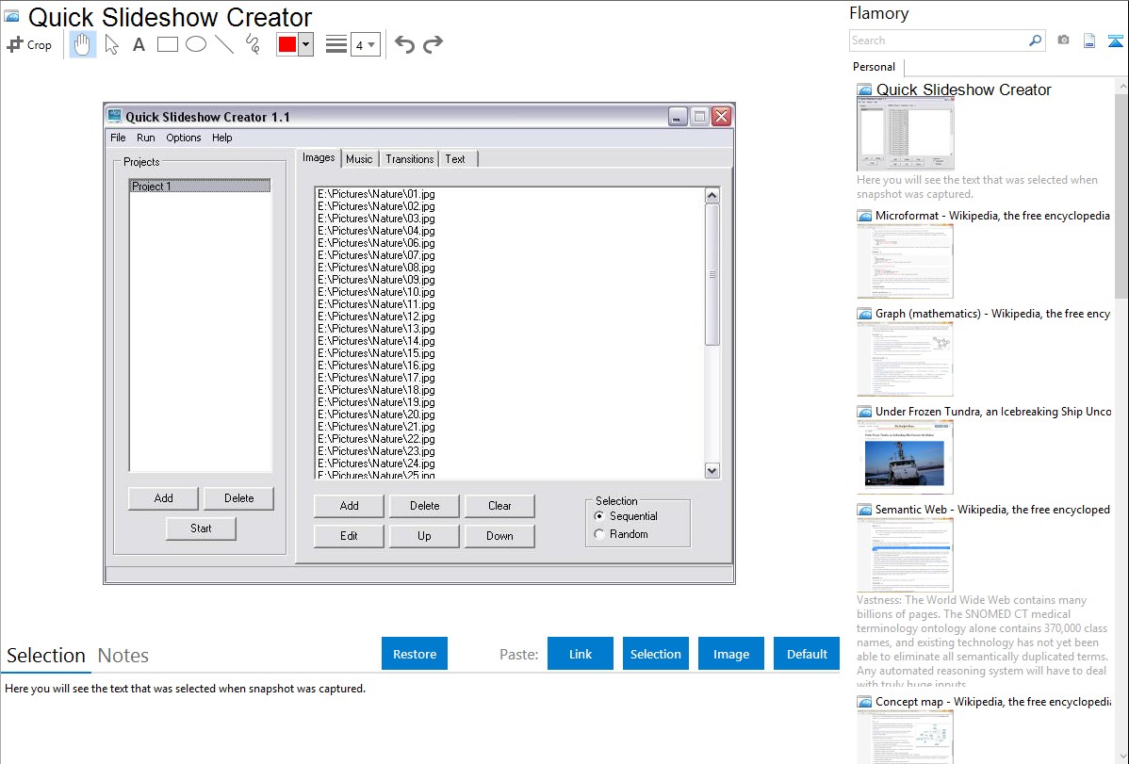Image resolution: width=1129 pixels, height=764 pixels.
Task: Switch to the Music tab
Action: [359, 159]
